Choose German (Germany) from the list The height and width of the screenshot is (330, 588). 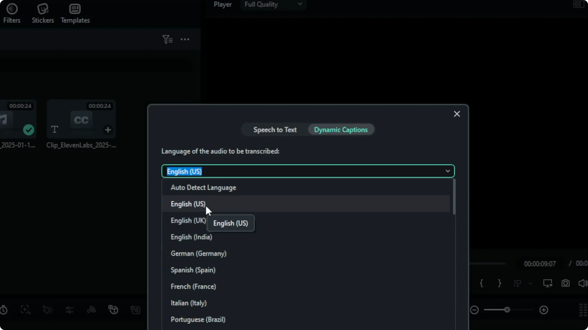pos(306,254)
